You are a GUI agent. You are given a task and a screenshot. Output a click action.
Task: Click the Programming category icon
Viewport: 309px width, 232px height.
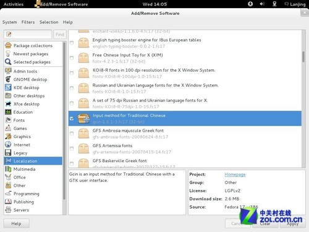pos(8,194)
